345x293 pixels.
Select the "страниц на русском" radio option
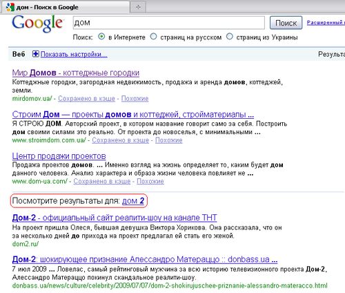pos(153,37)
